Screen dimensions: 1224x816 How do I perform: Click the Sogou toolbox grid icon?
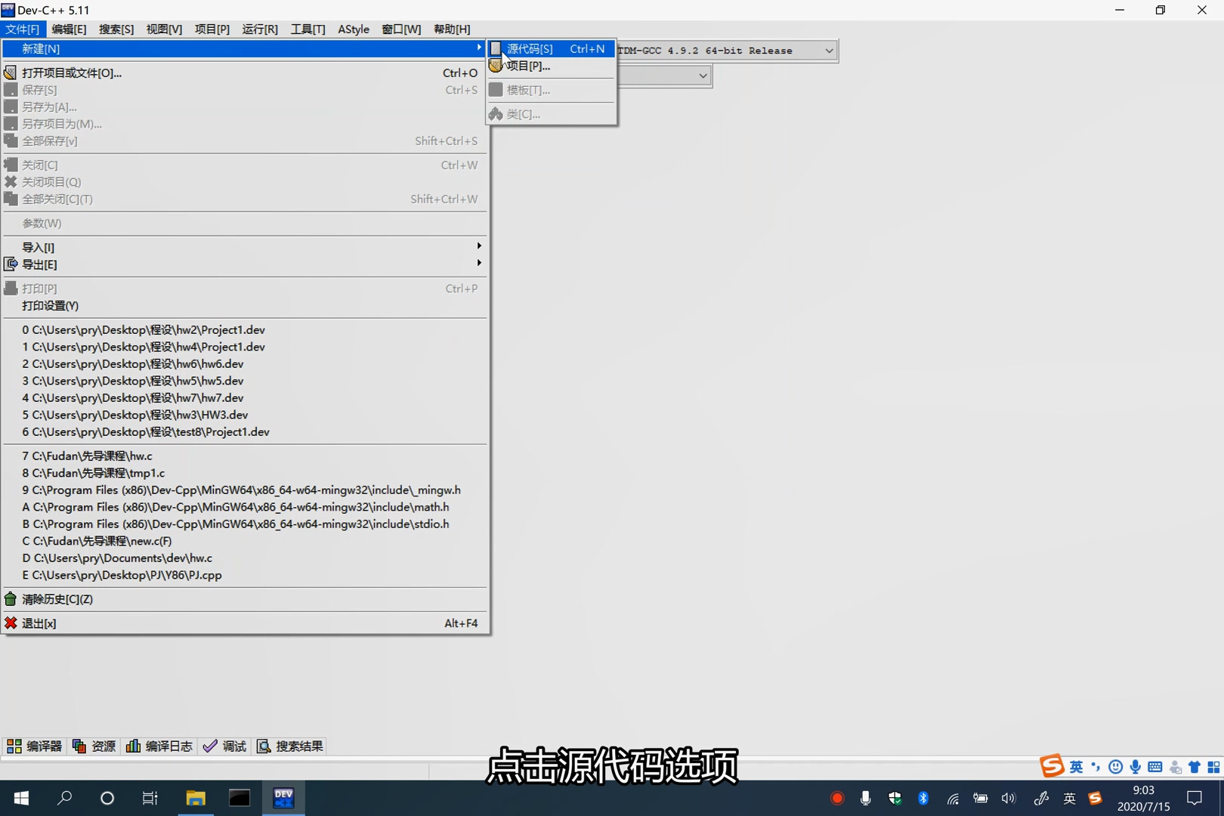tap(1213, 767)
